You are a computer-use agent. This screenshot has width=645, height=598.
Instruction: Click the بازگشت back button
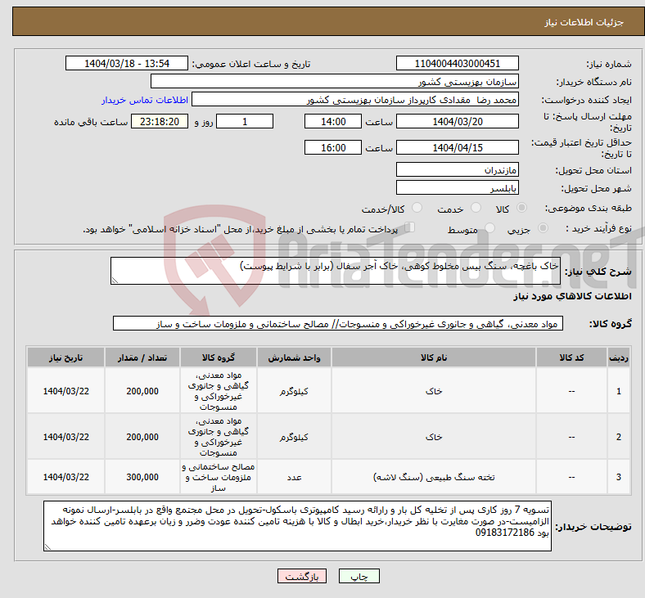pyautogui.click(x=302, y=576)
